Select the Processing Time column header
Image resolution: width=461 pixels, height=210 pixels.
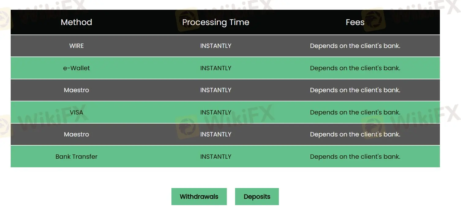pos(216,22)
